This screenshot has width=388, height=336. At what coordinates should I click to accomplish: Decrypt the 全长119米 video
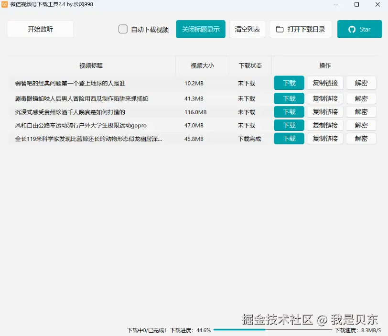[361, 139]
